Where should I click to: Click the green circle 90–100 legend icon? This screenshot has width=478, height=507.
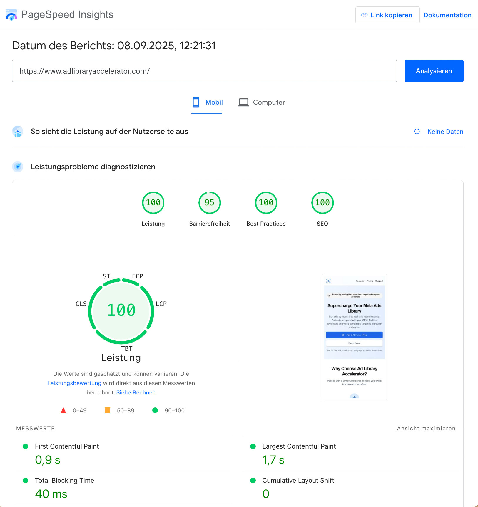click(155, 410)
